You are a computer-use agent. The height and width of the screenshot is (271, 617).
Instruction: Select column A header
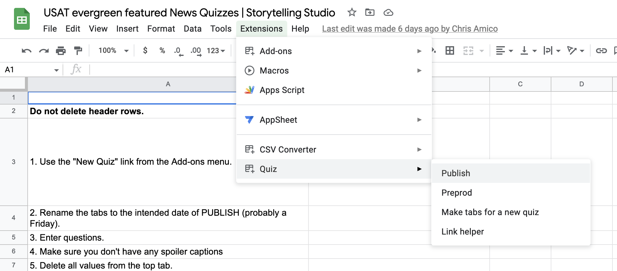pyautogui.click(x=132, y=84)
